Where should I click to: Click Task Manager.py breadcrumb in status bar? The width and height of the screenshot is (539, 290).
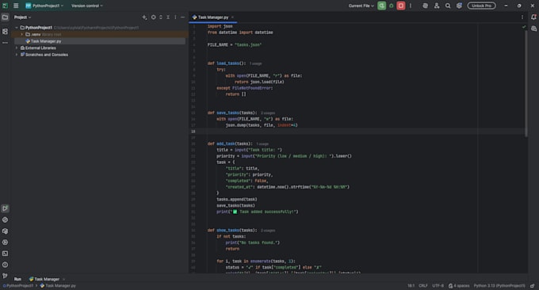coord(58,285)
